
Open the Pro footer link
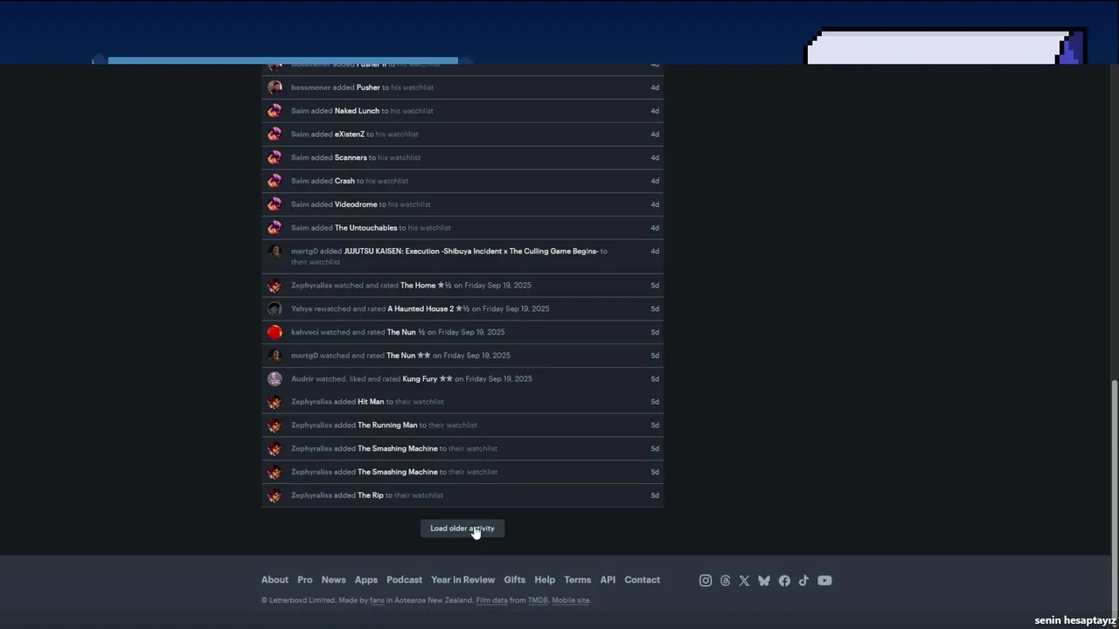click(304, 580)
